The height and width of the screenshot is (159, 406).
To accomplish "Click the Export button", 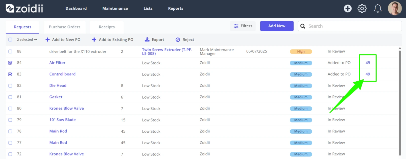I will 154,40.
